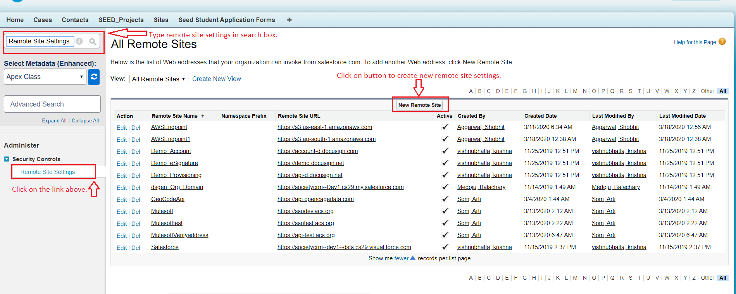
Task: Open https://ssodev.acs.org URL link
Action: pos(305,211)
